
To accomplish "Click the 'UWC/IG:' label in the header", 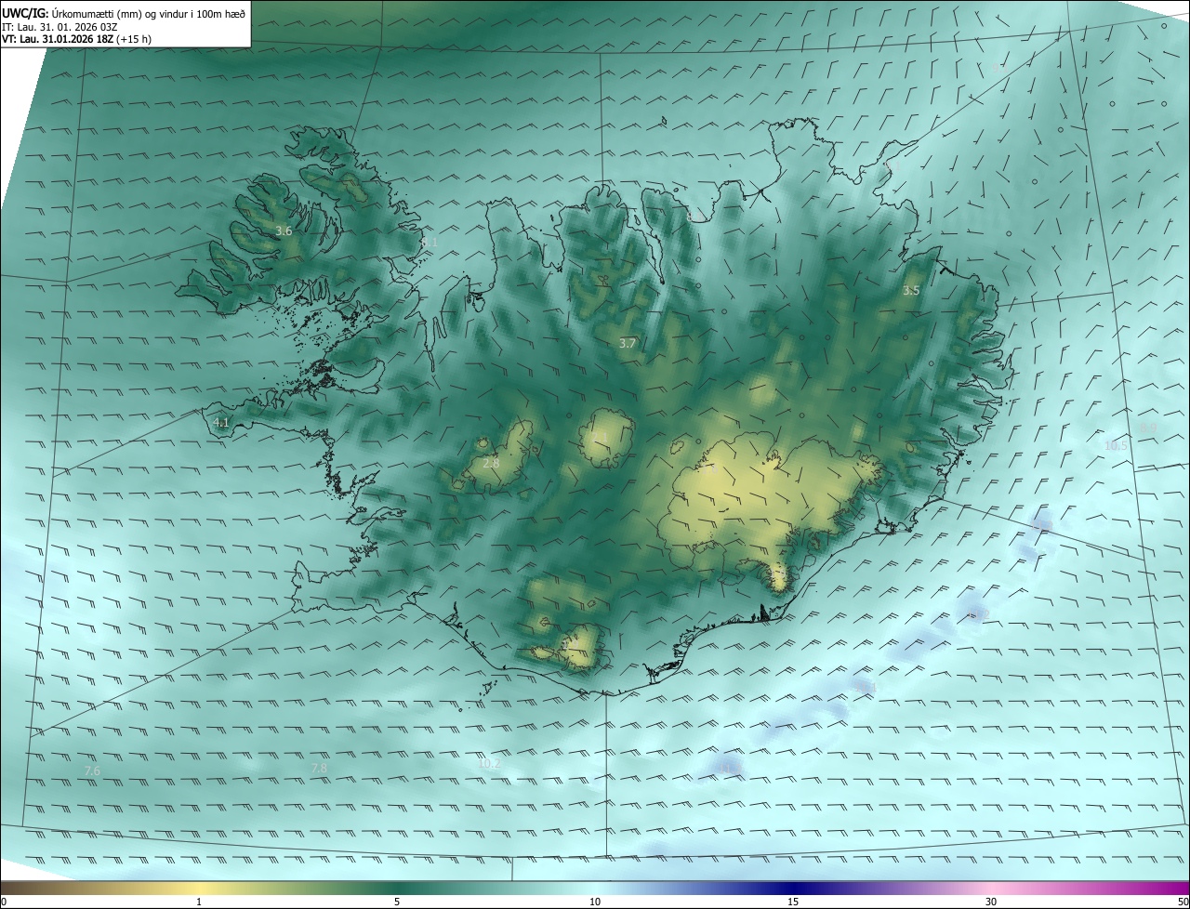I will [25, 12].
